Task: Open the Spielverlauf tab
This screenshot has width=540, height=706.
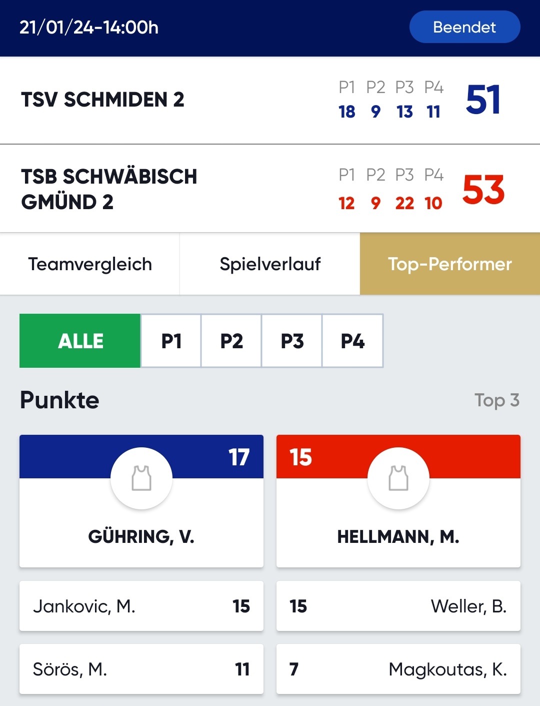Action: pos(270,264)
